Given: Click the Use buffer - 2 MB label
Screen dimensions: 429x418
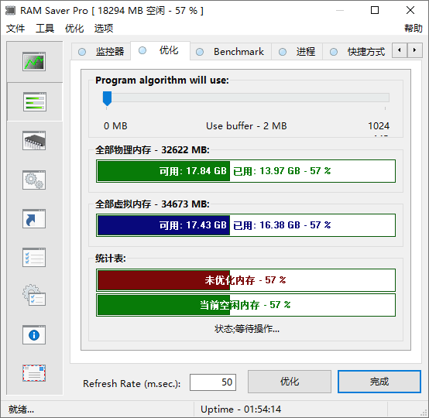Looking at the screenshot, I should click(x=246, y=126).
